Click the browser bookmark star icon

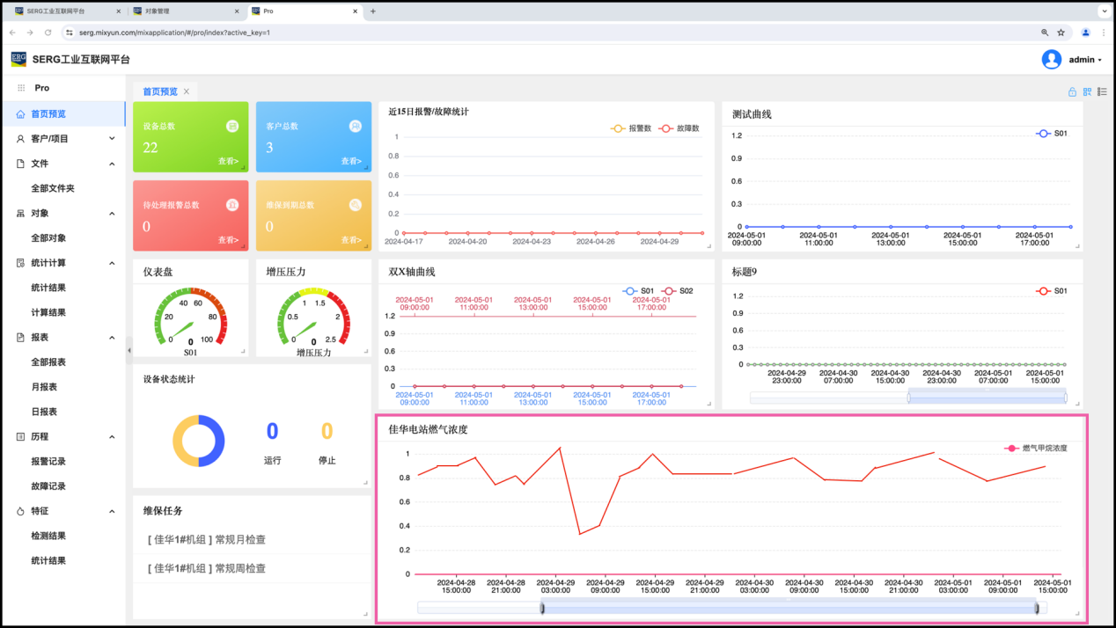click(1061, 33)
